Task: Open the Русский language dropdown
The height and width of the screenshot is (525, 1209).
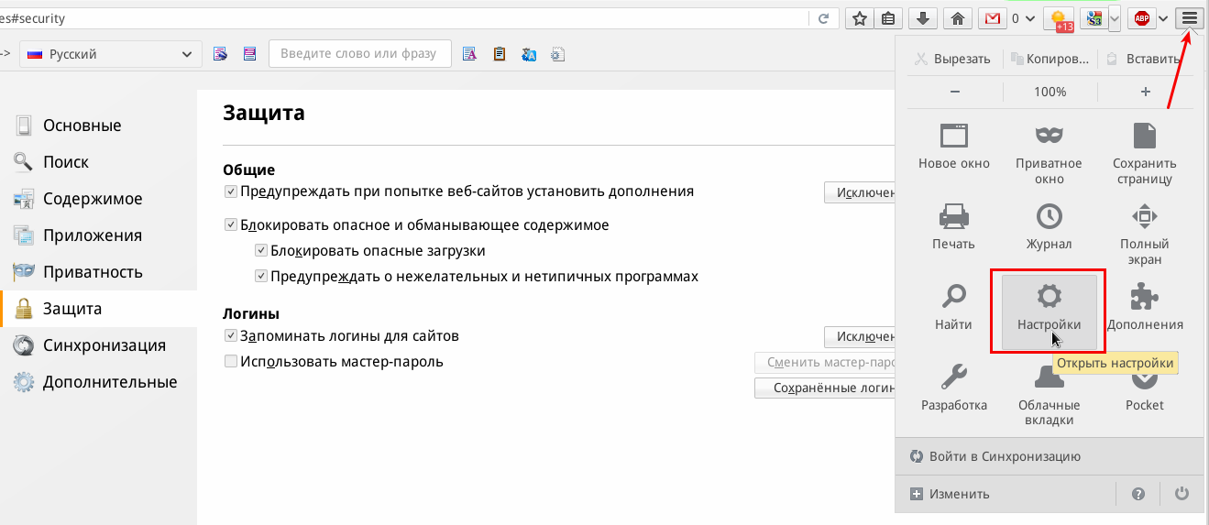Action: [111, 54]
